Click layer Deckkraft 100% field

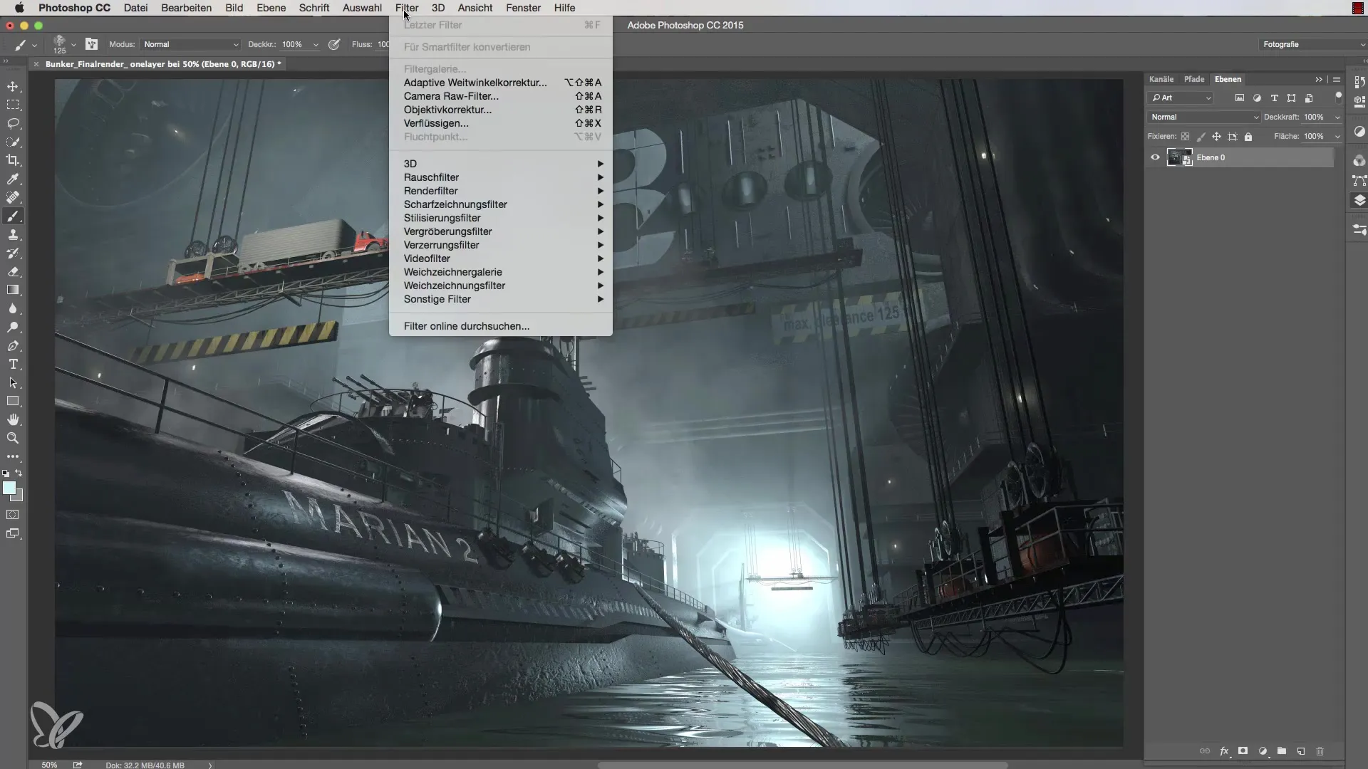1315,117
